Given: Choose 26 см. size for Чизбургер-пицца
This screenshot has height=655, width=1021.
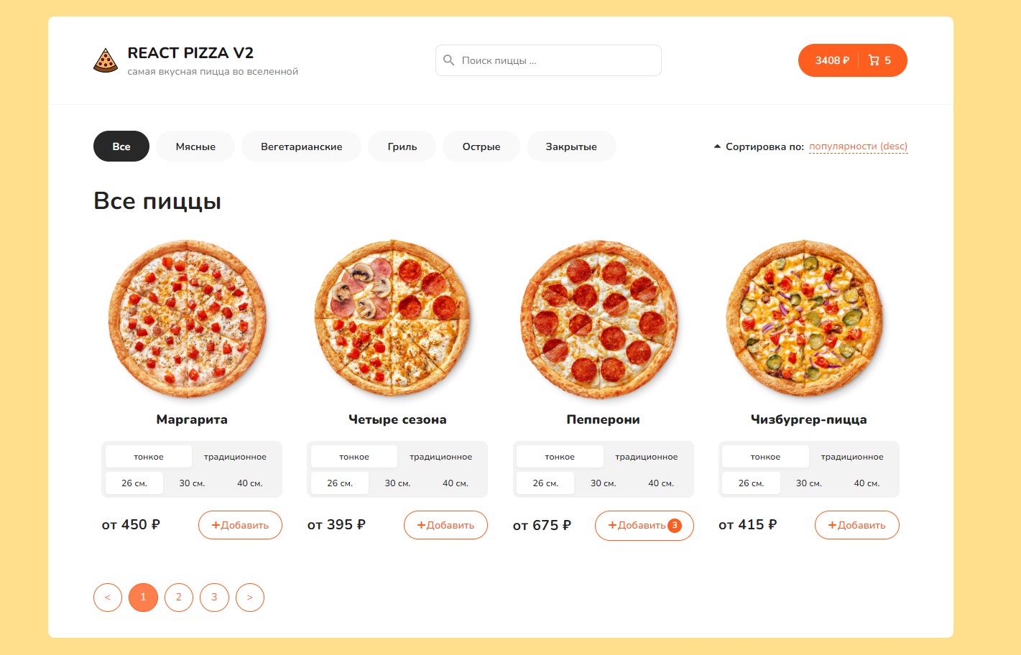Looking at the screenshot, I should click(x=751, y=483).
